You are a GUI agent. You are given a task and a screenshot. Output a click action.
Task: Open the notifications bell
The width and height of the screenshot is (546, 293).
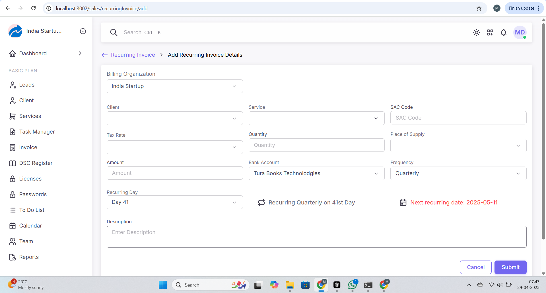[503, 32]
